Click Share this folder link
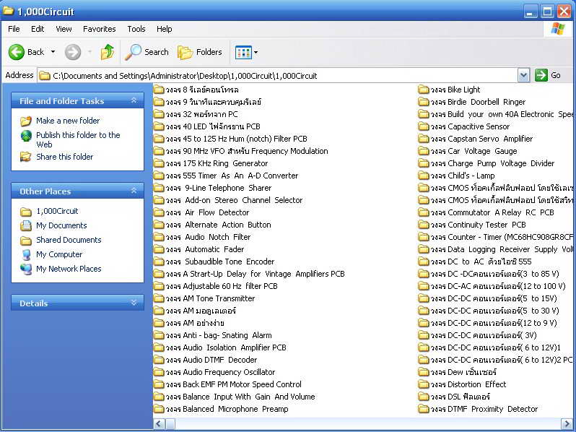Image resolution: width=576 pixels, height=432 pixels. (65, 157)
